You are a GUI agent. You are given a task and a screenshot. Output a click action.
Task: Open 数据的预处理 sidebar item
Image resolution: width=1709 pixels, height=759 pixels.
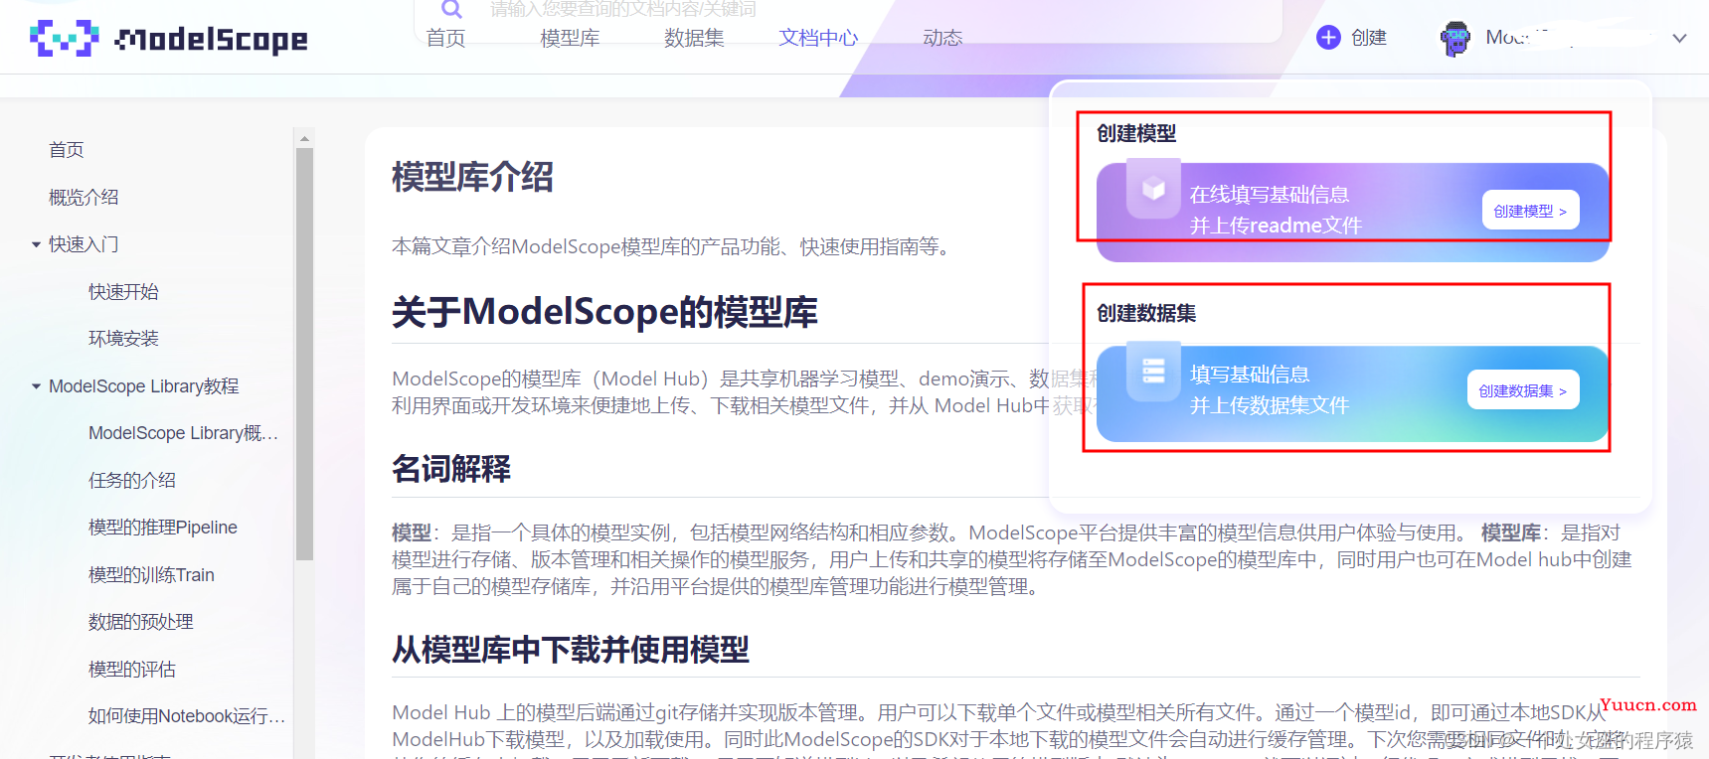(x=141, y=622)
